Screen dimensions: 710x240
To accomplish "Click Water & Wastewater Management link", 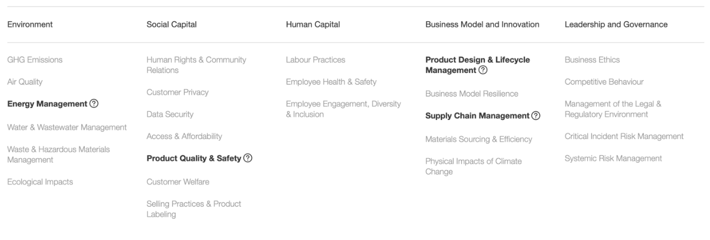I will [67, 127].
